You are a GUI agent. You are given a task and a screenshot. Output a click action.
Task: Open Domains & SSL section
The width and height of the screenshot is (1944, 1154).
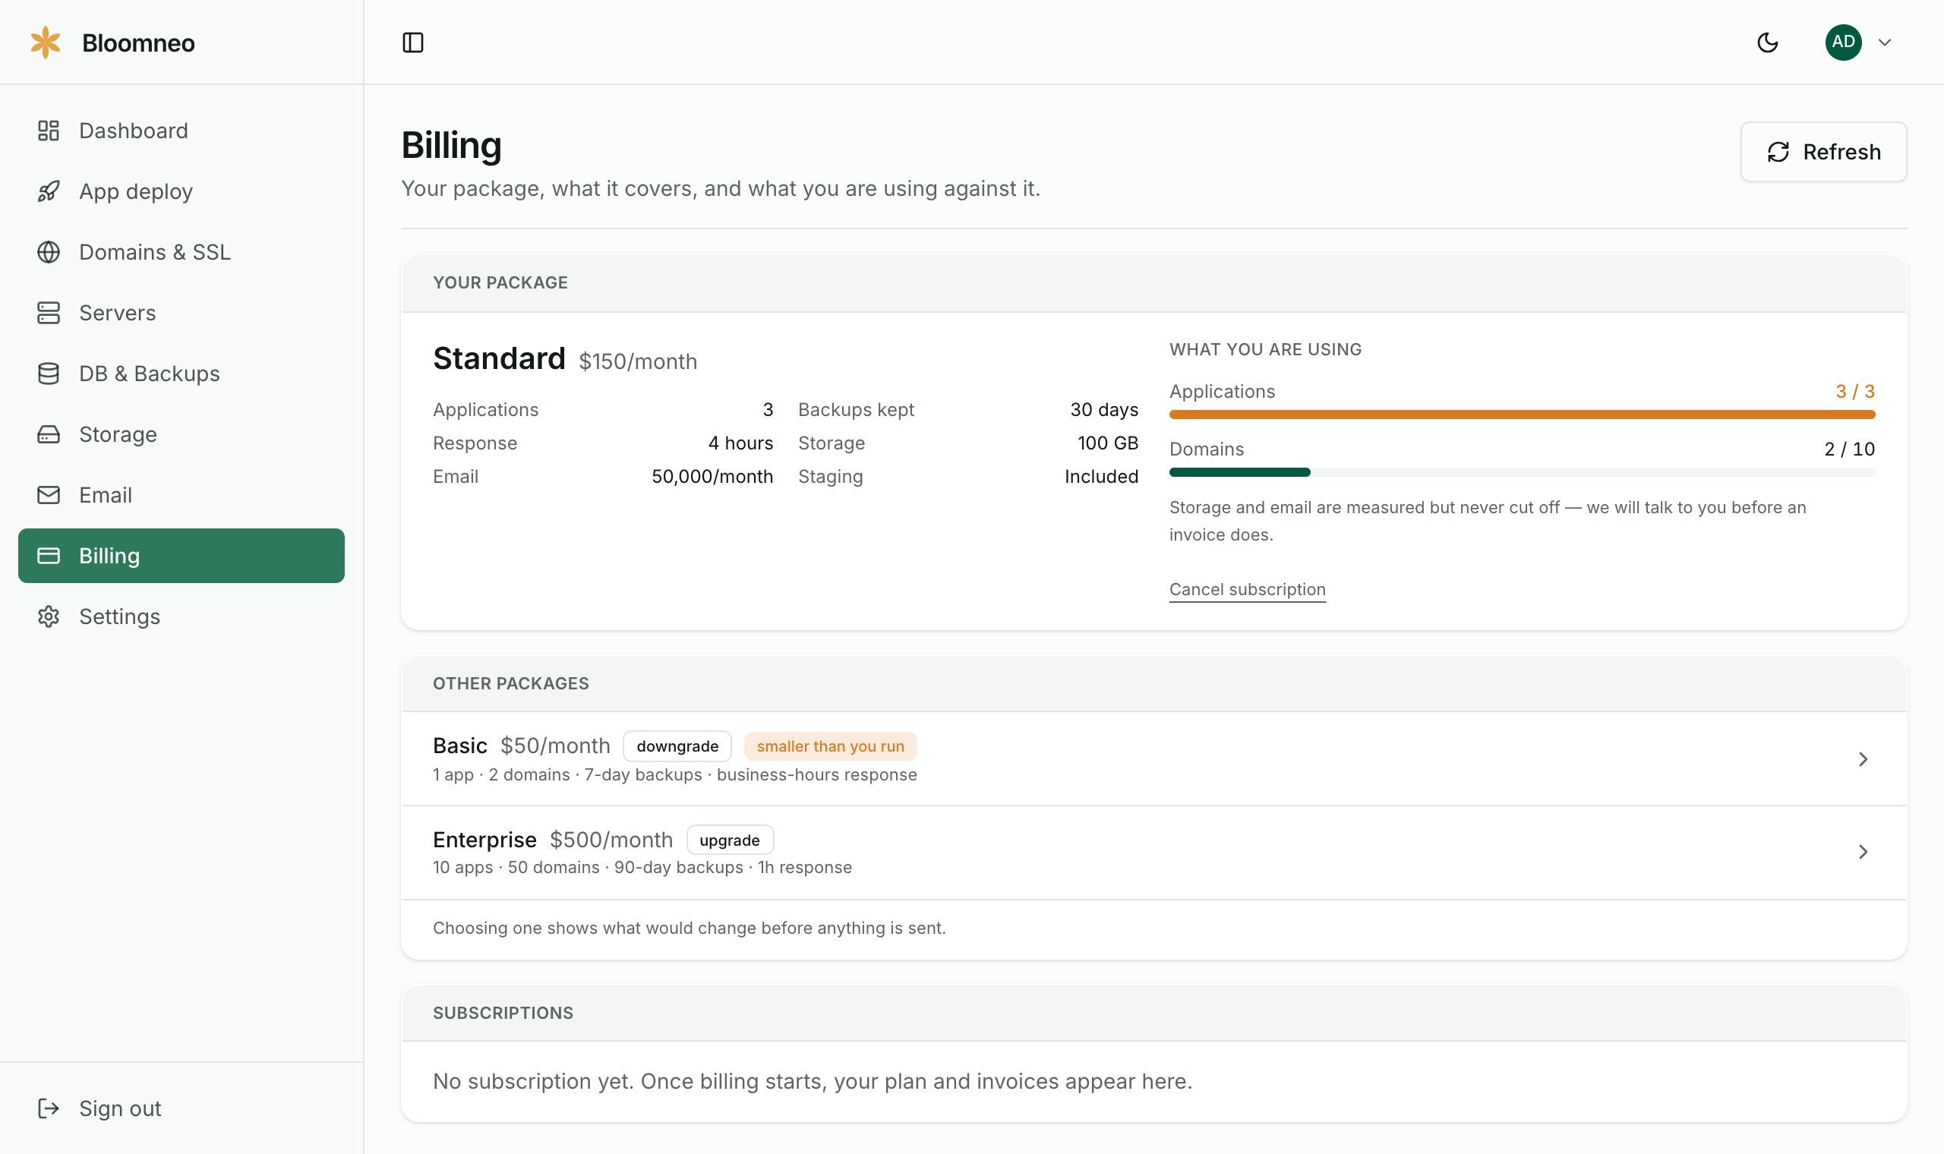[x=181, y=252]
